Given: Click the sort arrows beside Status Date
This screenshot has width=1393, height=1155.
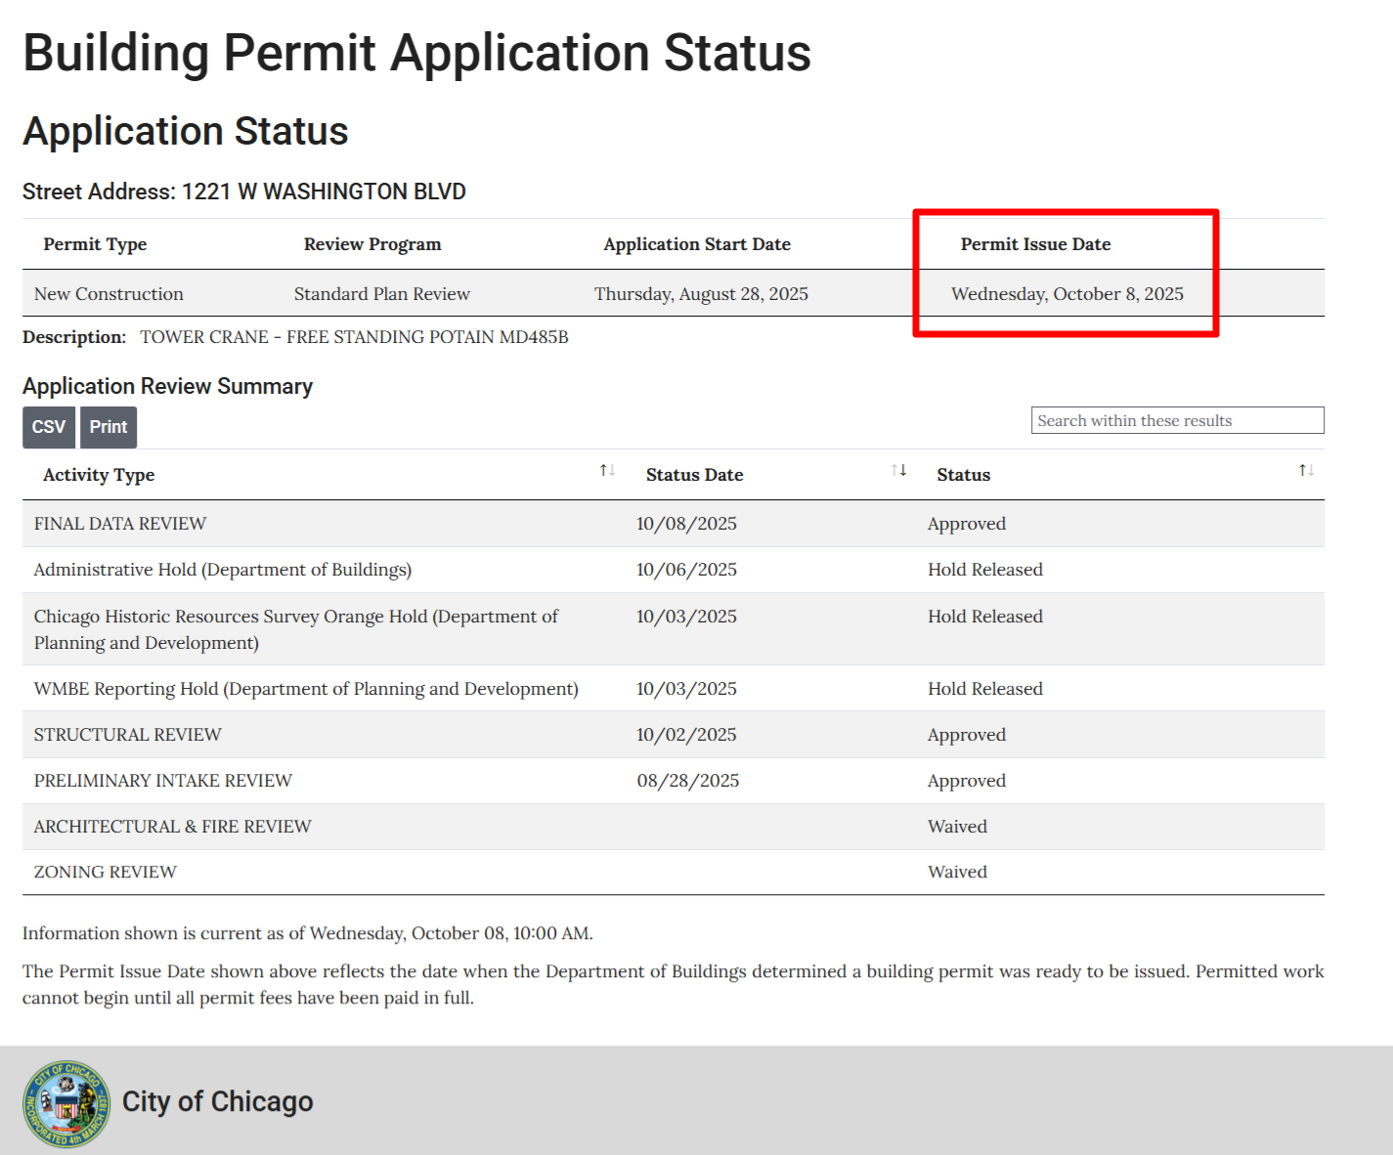Looking at the screenshot, I should pyautogui.click(x=898, y=471).
